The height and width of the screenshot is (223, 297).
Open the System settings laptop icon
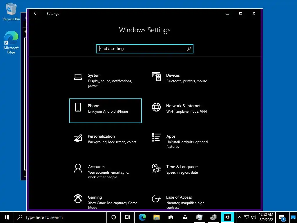(78, 77)
